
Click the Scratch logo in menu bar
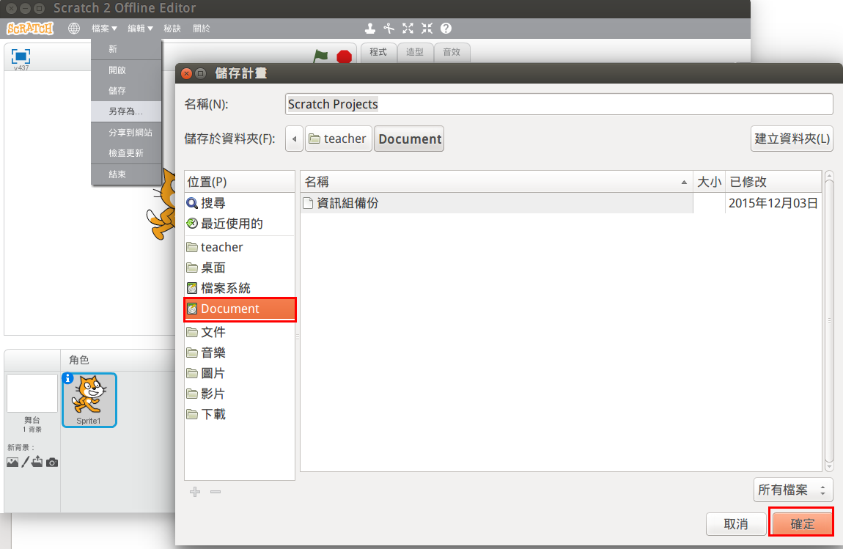[x=30, y=28]
